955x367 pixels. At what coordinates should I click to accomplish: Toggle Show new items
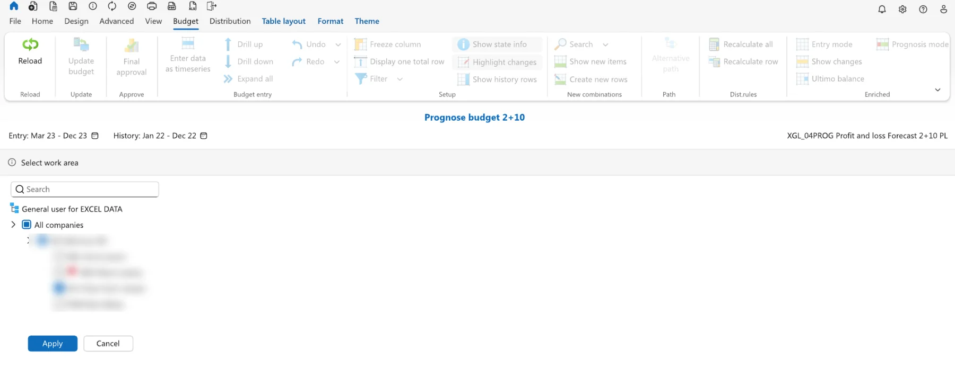tap(591, 61)
